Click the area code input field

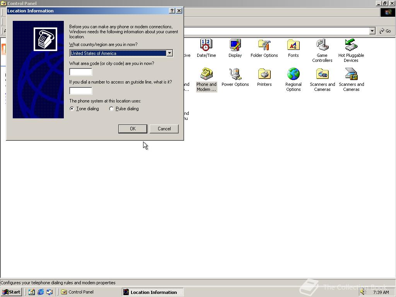(81, 72)
